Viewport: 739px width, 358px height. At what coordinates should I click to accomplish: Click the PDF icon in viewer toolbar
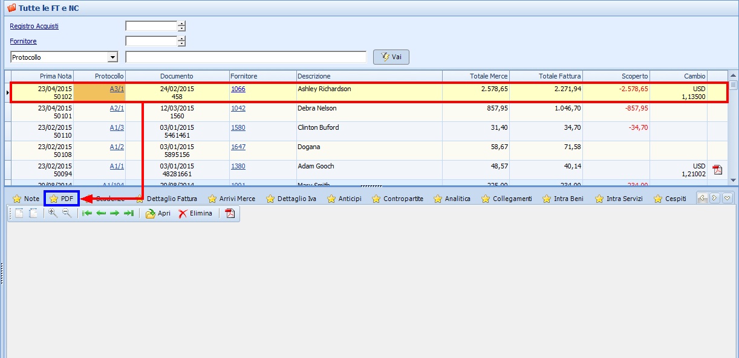230,214
